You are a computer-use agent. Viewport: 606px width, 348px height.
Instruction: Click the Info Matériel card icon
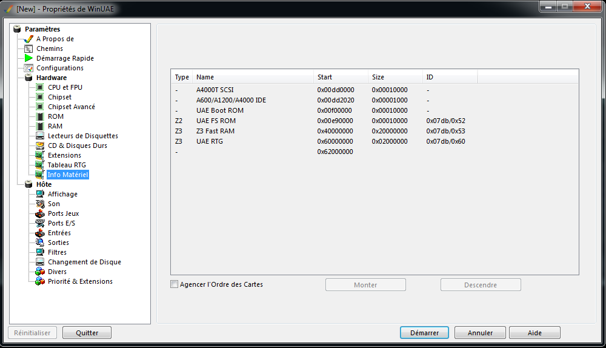tap(40, 175)
